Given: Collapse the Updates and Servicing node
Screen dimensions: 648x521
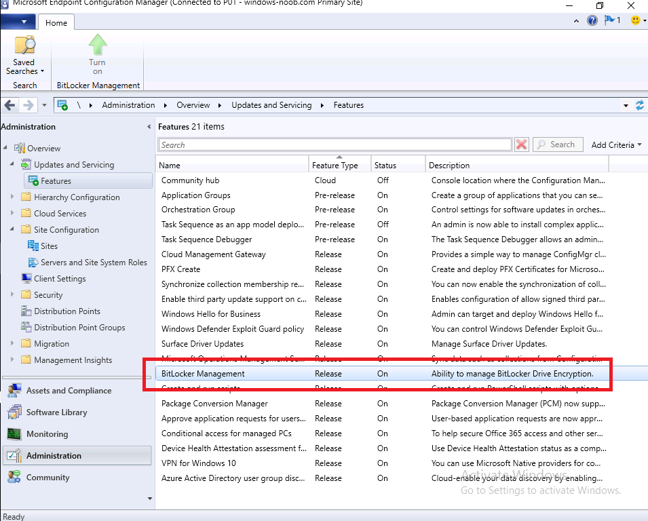Looking at the screenshot, I should click(x=12, y=164).
